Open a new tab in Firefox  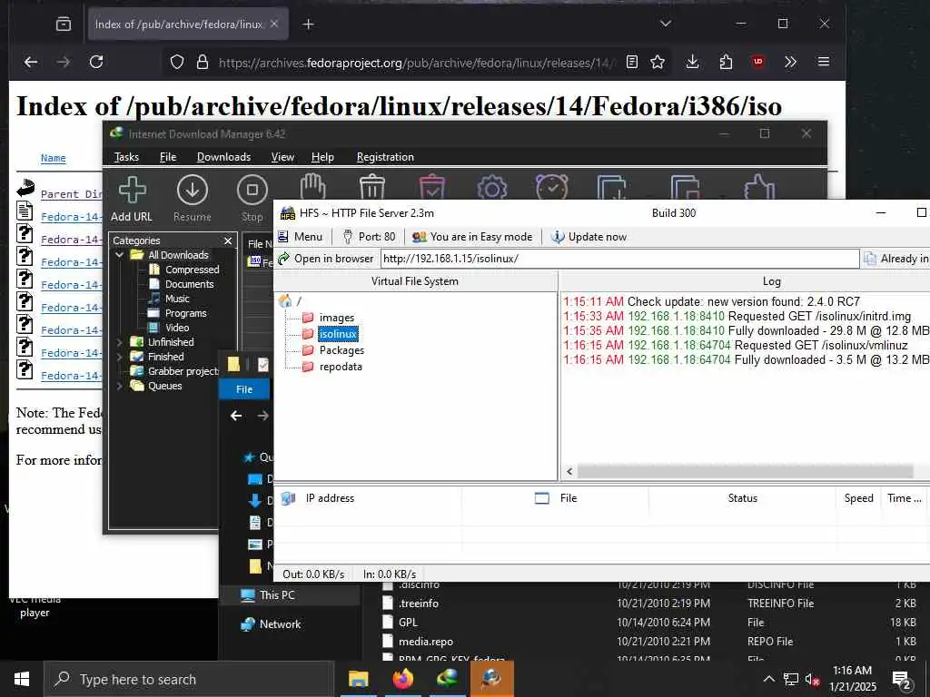pos(309,25)
